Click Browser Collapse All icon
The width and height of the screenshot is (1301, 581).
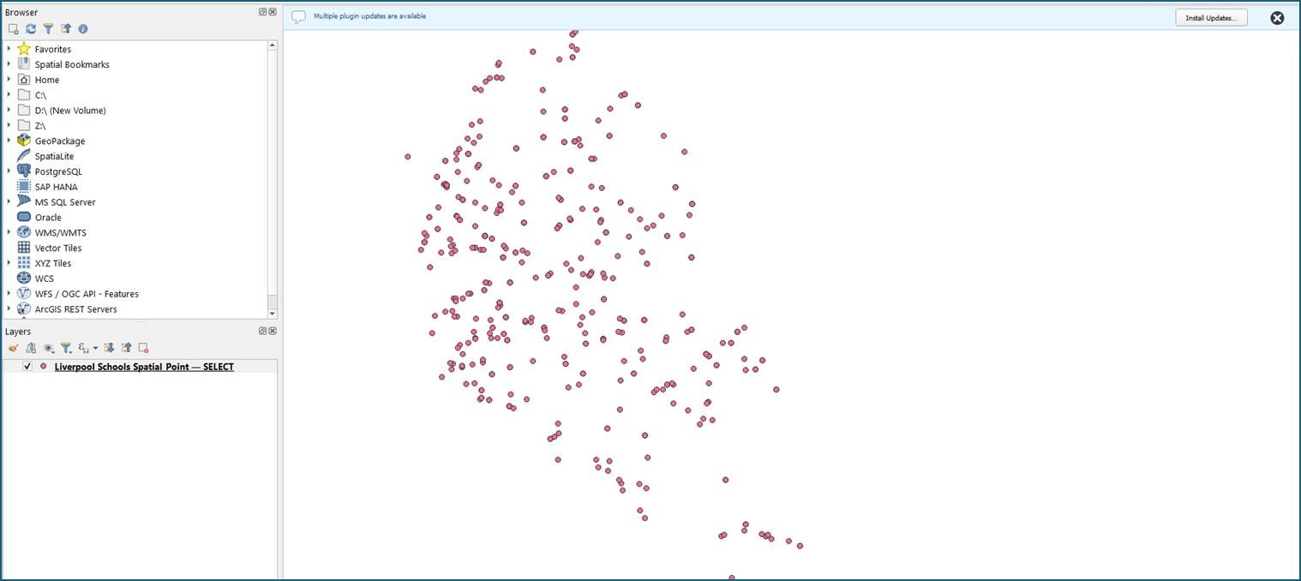click(x=66, y=29)
